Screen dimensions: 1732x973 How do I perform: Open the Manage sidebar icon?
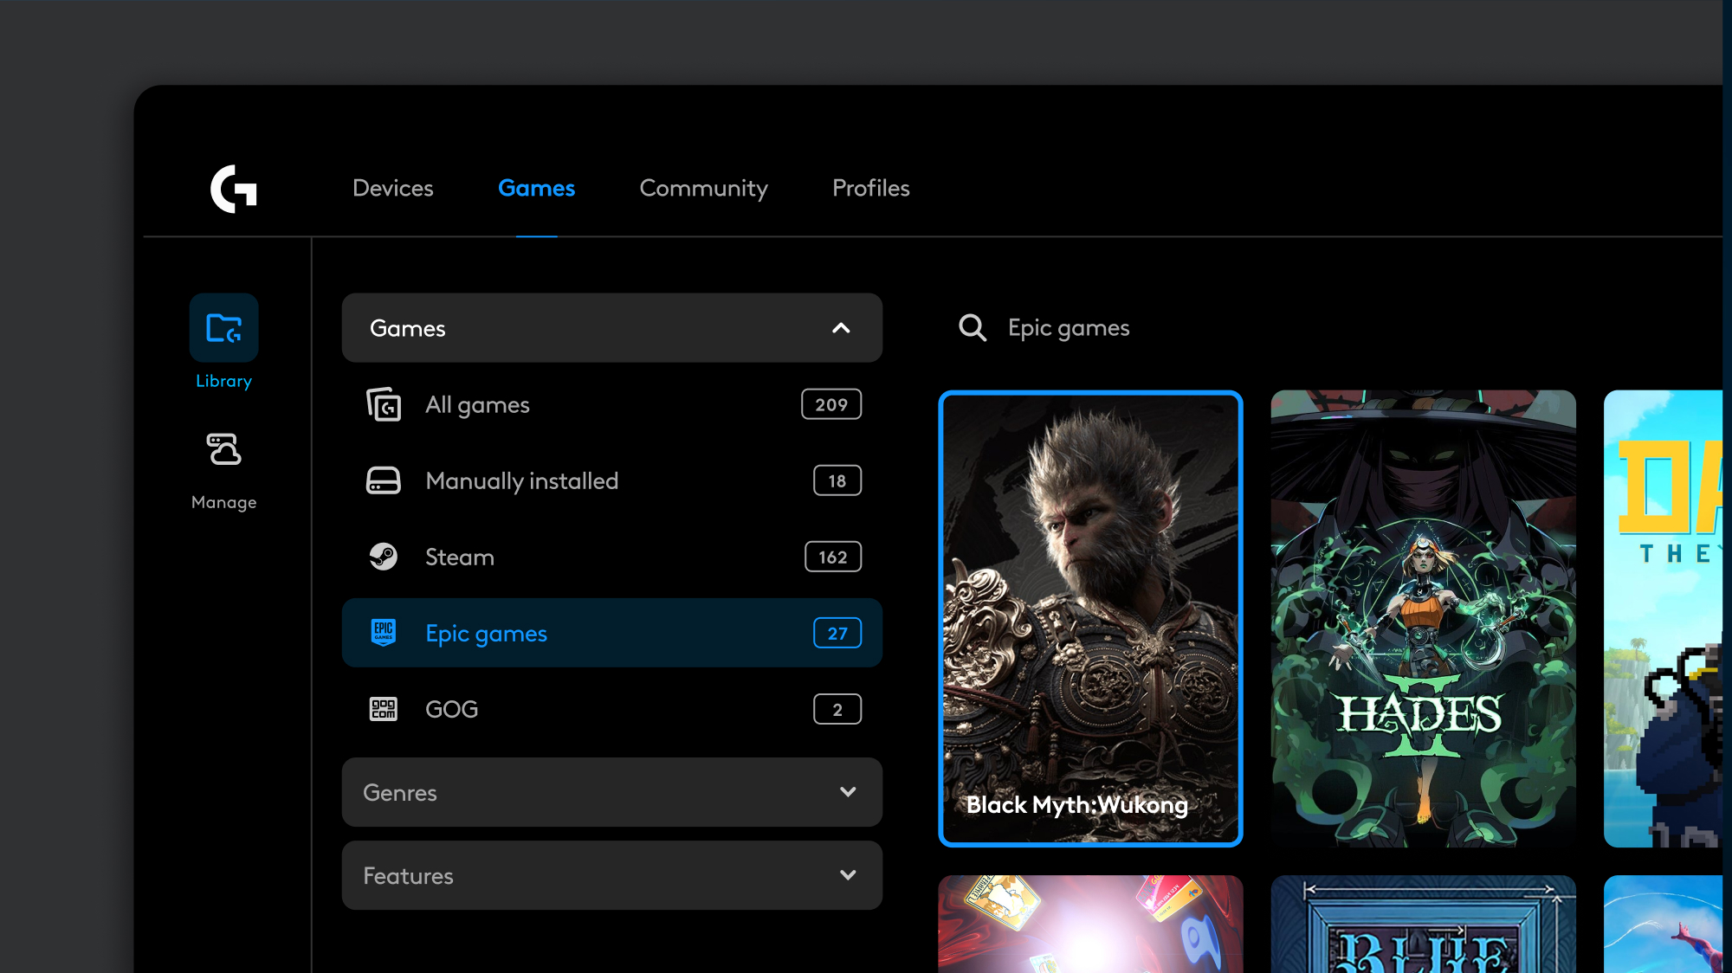224,449
